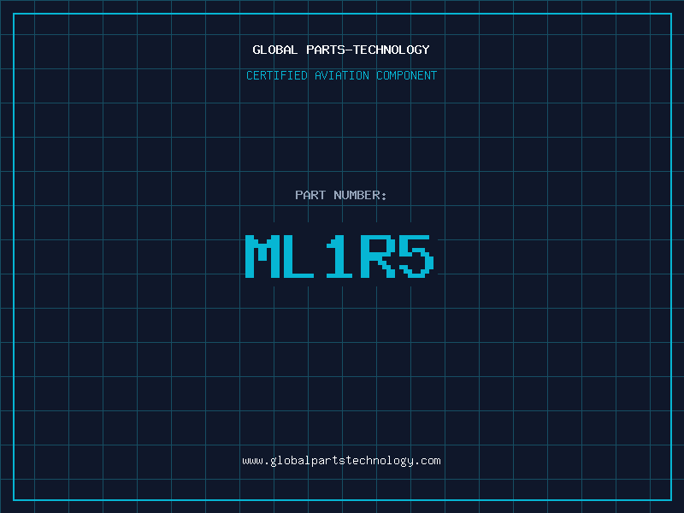Click the top-left corner of the cyan frame
This screenshot has width=684, height=513.
coord(14,14)
